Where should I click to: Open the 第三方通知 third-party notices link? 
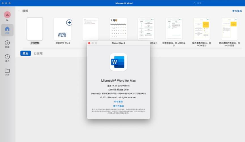[119, 106]
